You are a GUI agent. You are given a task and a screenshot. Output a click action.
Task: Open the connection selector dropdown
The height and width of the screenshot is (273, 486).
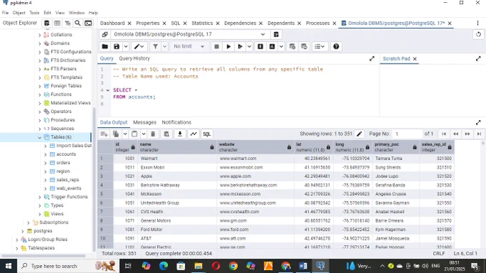tap(263, 34)
